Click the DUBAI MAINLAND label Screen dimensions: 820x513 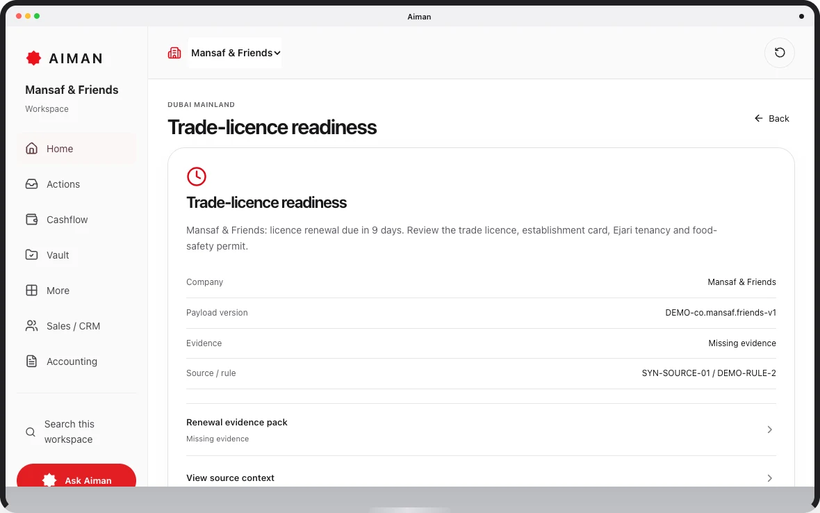point(201,104)
